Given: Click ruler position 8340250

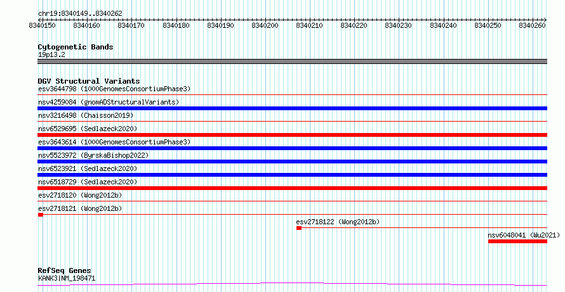Looking at the screenshot, I should coord(488,25).
